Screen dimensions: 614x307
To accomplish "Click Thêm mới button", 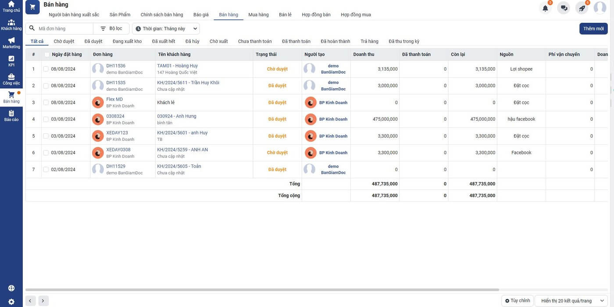I will (593, 29).
